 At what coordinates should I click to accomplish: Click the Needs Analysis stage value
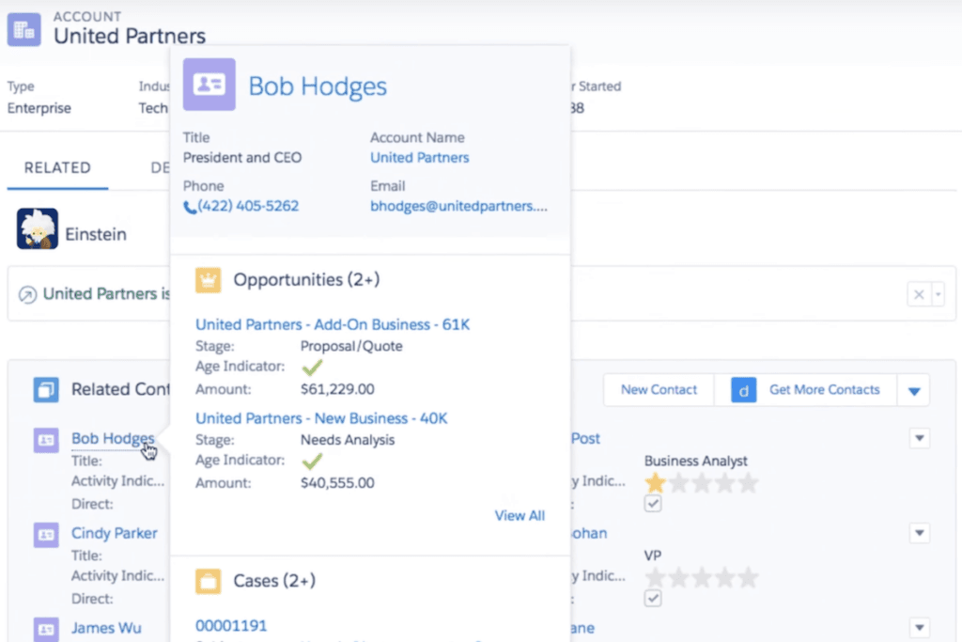tap(348, 440)
